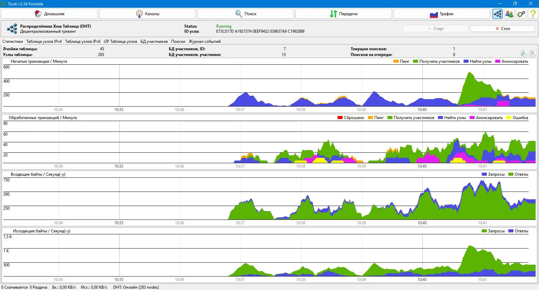Screen dimensions: 539x290
Task: Show the Трафик bandwidth section
Action: 441,14
